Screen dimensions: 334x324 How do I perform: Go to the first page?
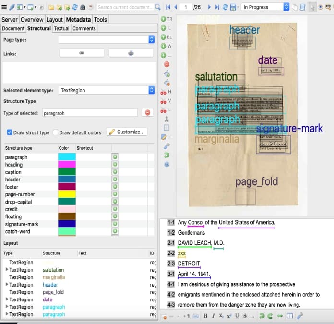[168, 7]
